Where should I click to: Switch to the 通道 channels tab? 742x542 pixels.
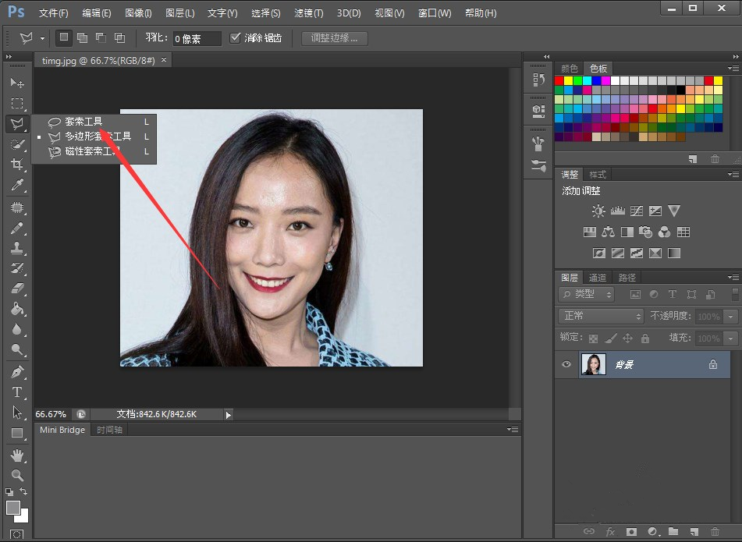point(598,278)
